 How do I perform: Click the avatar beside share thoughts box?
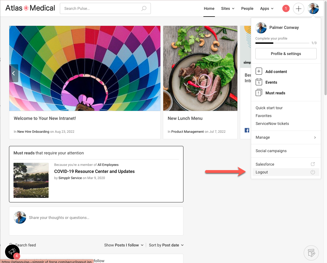(x=20, y=217)
